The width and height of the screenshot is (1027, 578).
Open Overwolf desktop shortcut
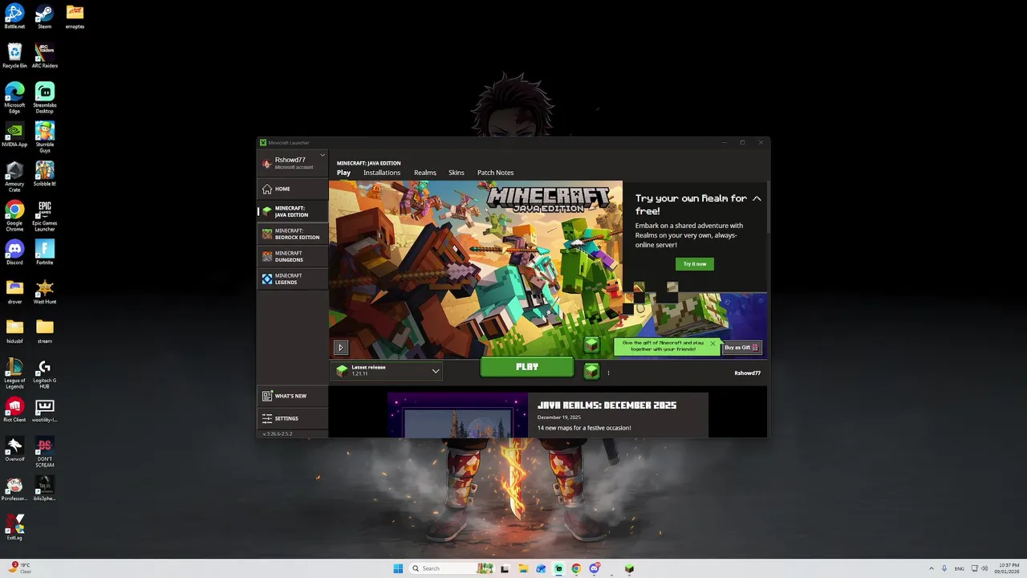point(14,450)
